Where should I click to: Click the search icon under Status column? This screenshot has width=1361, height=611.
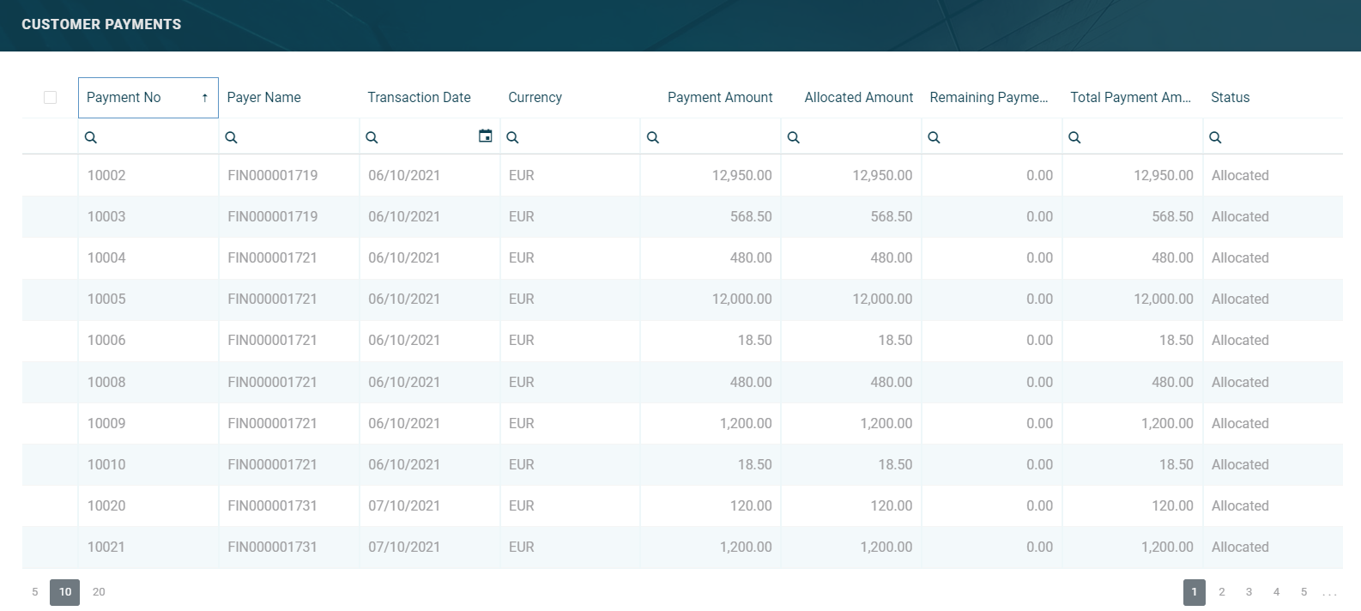click(x=1215, y=137)
